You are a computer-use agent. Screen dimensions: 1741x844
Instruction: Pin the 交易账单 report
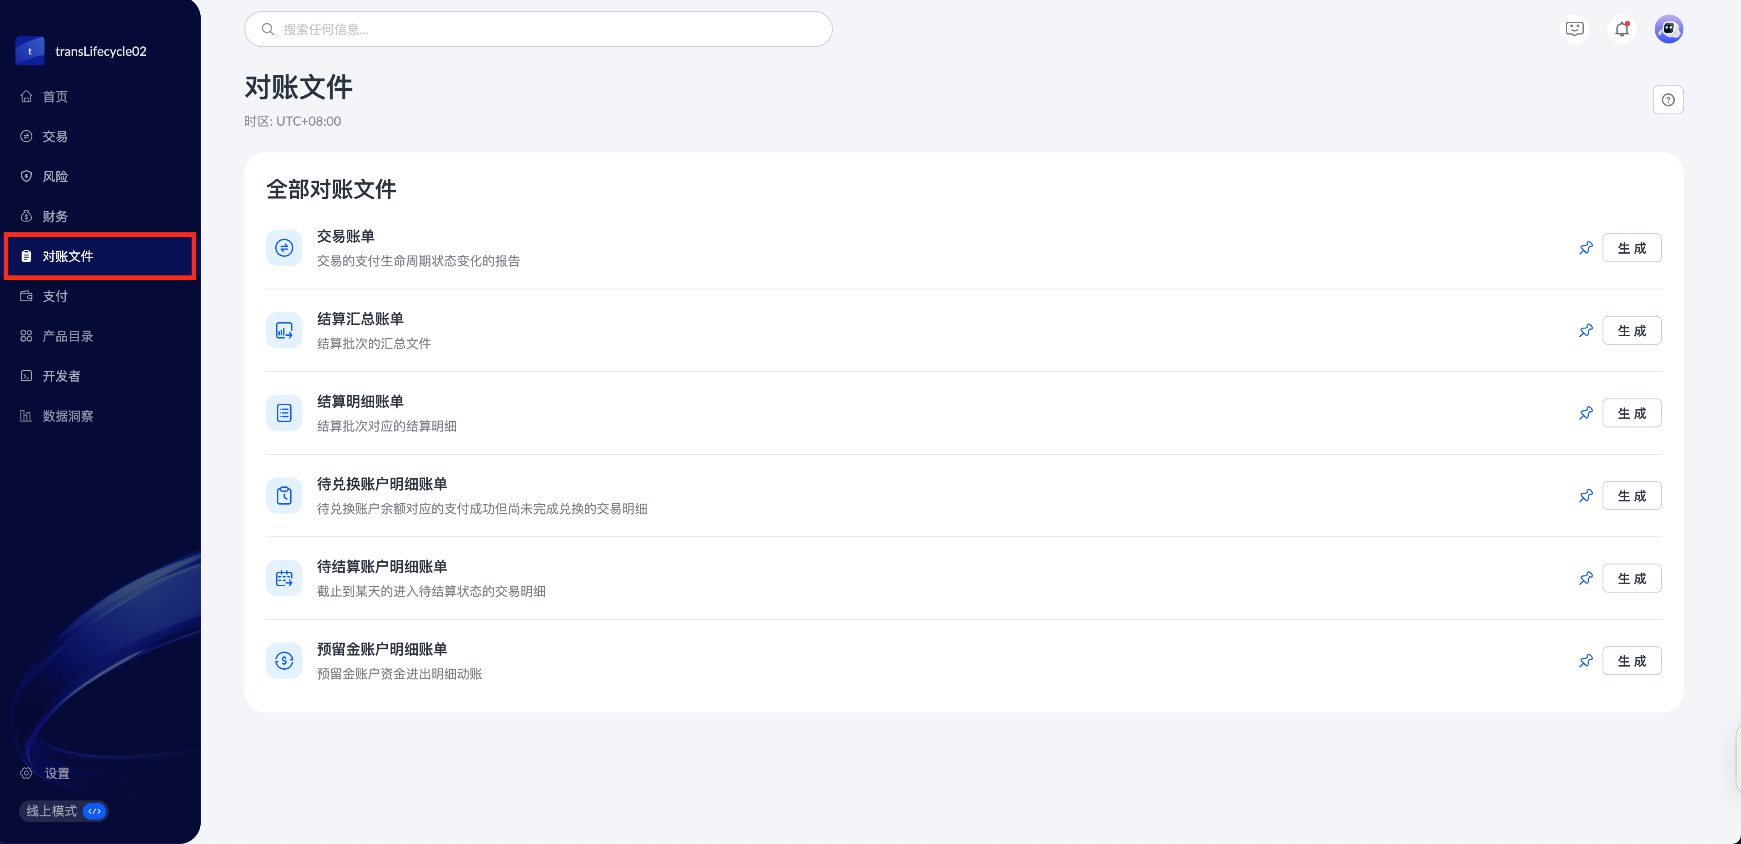1586,248
